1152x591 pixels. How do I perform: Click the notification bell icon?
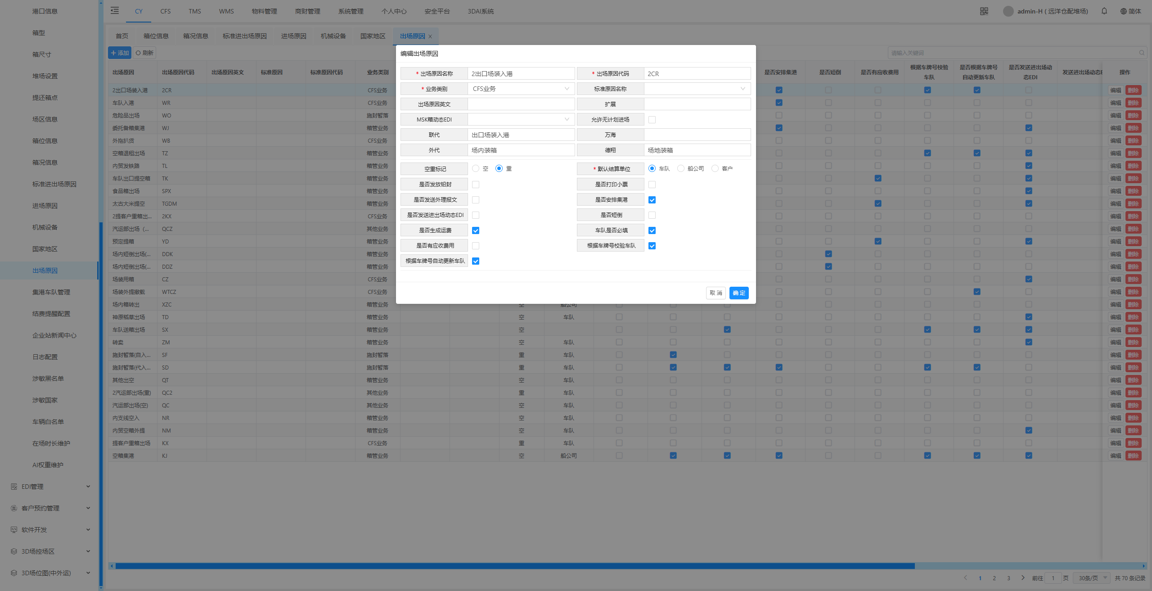coord(1104,11)
